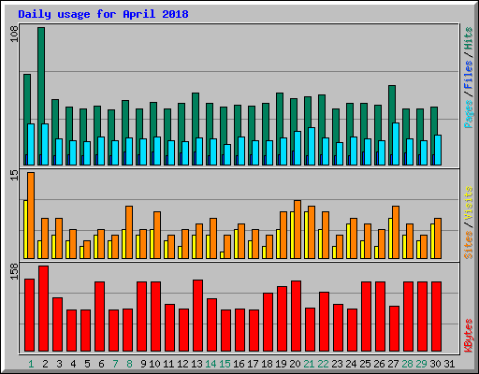Click day 16 label on the x-axis
The width and height of the screenshot is (479, 374).
click(239, 364)
